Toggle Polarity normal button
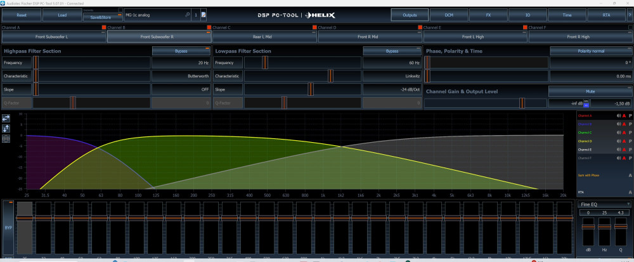The image size is (634, 262). tap(590, 51)
